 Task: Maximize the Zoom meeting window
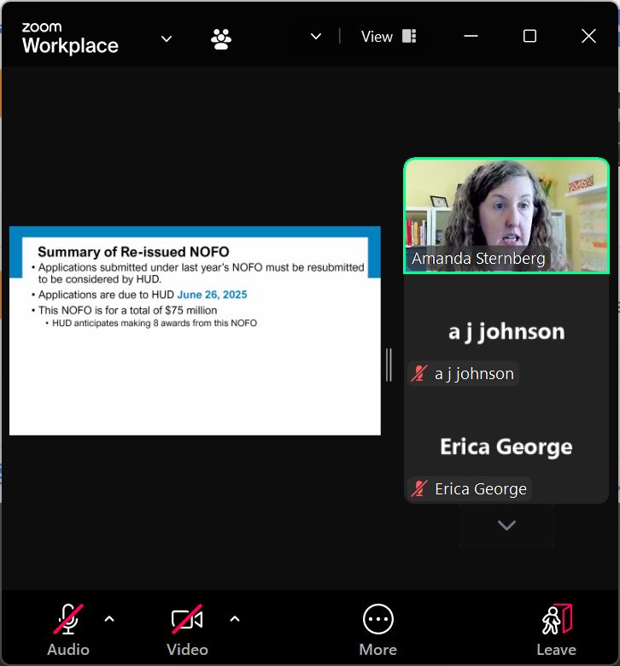(x=529, y=36)
